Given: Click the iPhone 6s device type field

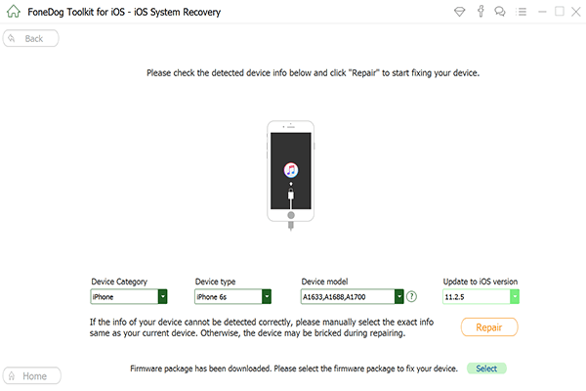Looking at the screenshot, I should [x=227, y=296].
